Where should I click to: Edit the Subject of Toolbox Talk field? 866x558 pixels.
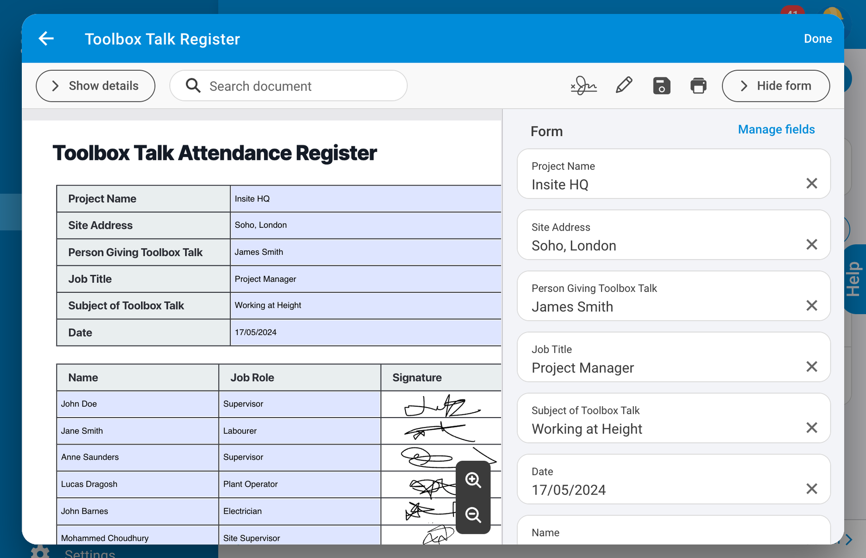(660, 429)
